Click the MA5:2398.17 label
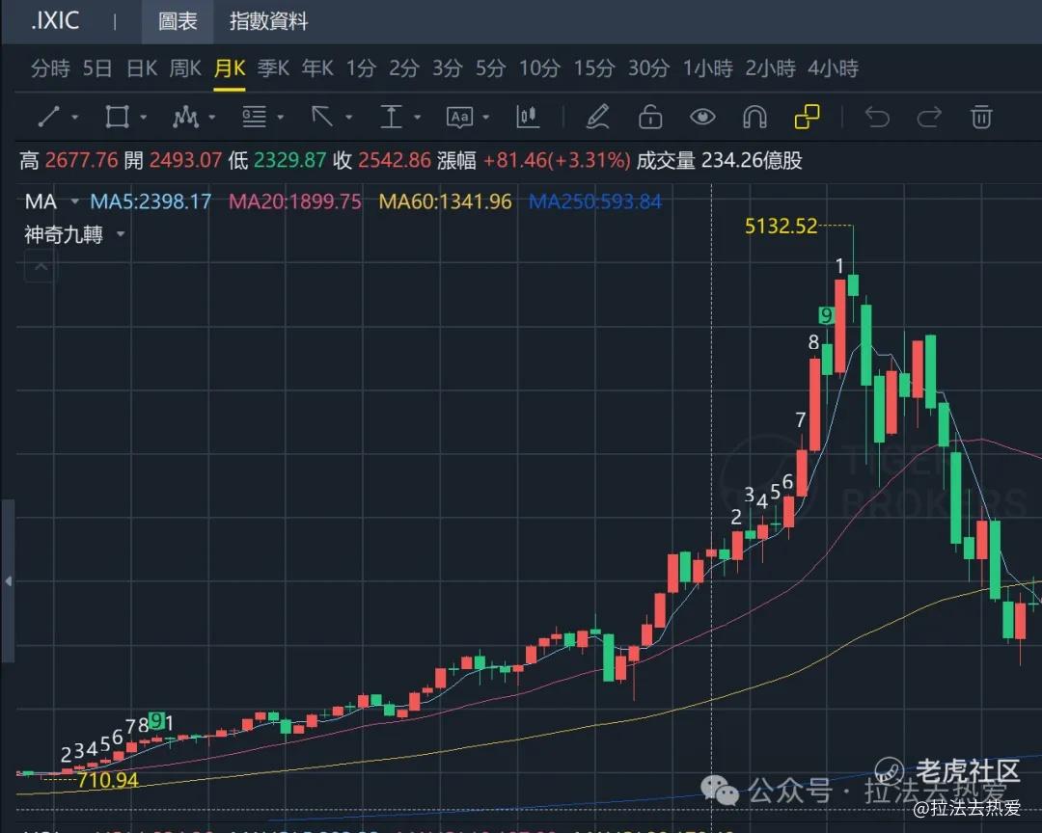The width and height of the screenshot is (1042, 833). coord(151,202)
